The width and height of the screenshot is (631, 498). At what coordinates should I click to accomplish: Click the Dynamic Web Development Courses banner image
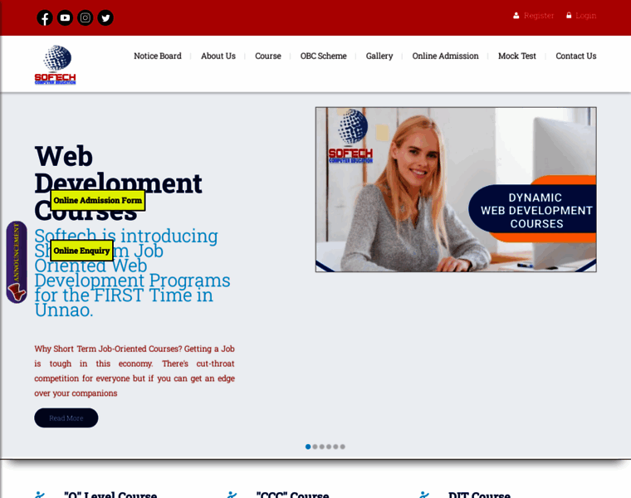coord(456,189)
